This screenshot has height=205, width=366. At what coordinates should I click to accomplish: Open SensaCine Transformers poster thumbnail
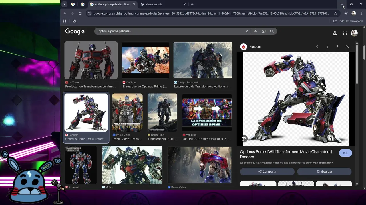coord(162,112)
